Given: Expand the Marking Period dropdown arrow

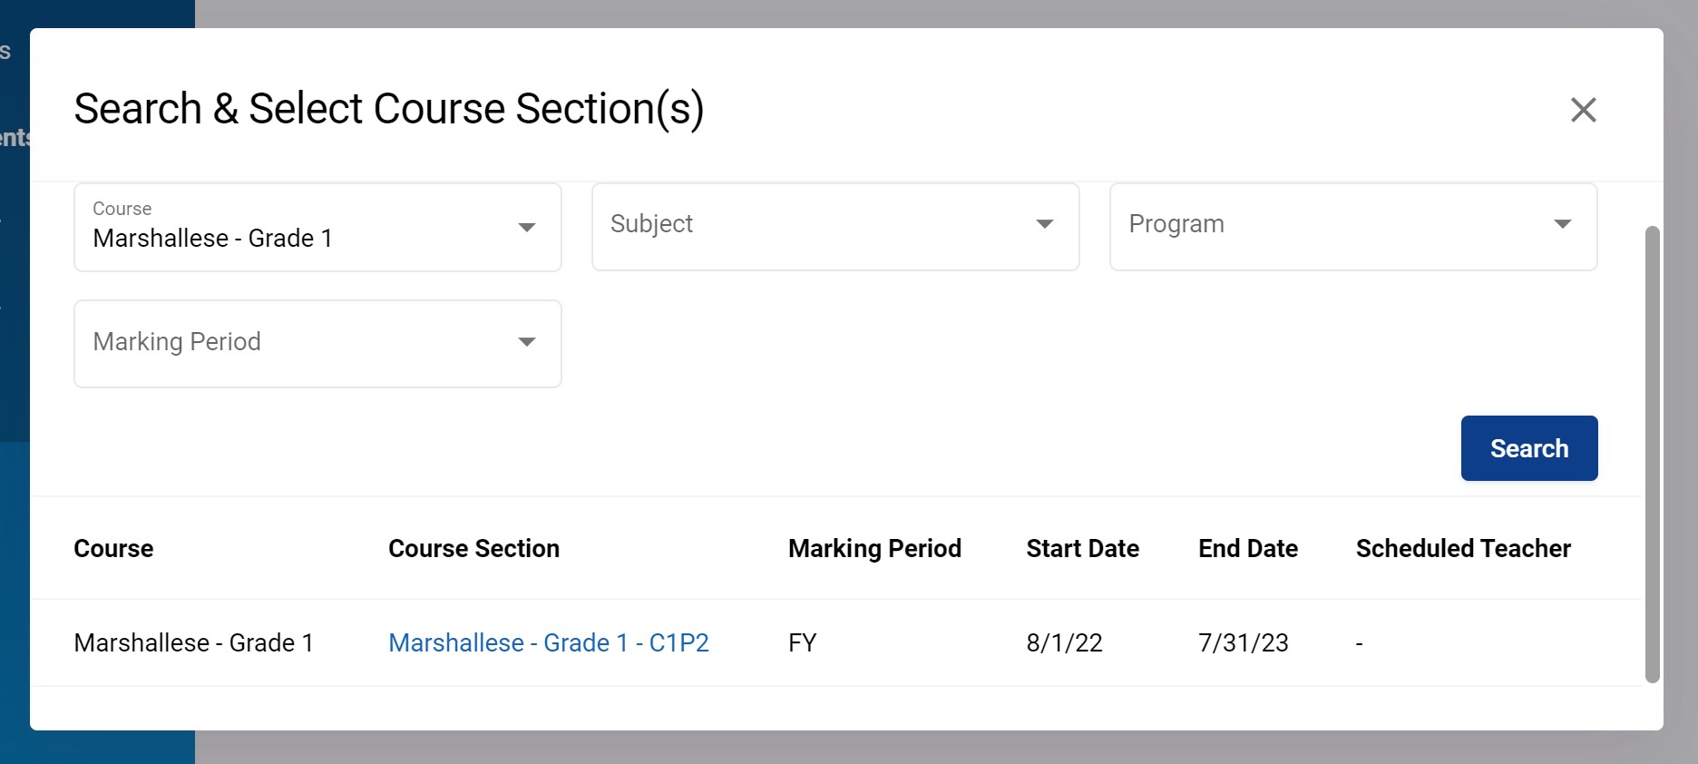Looking at the screenshot, I should tap(526, 342).
